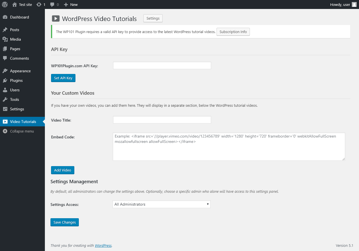Click the Plugins plug icon
The height and width of the screenshot is (251, 359).
click(5, 80)
